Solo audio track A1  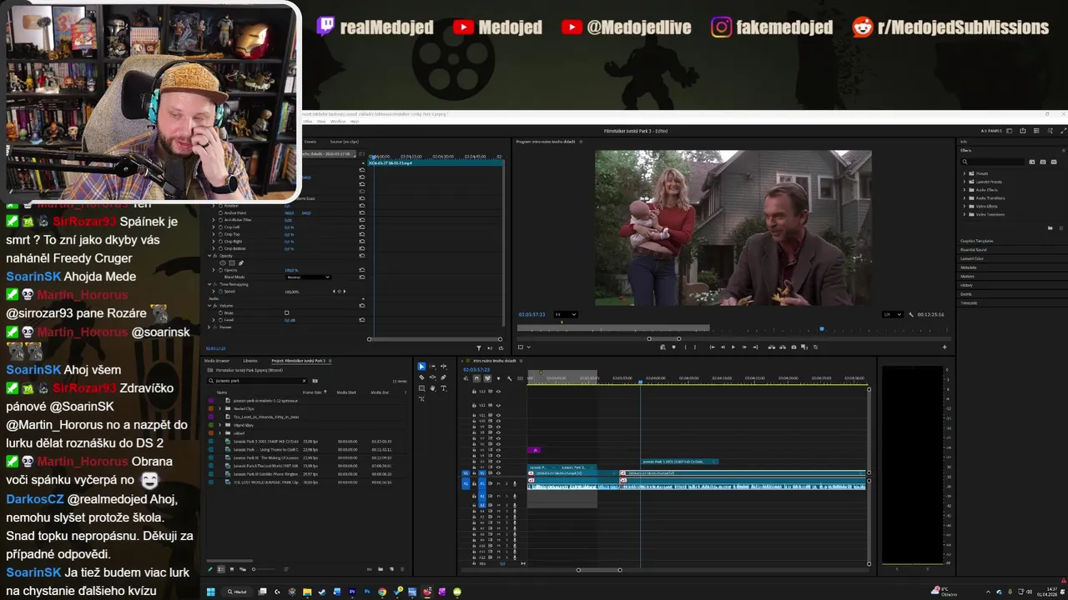[x=506, y=483]
